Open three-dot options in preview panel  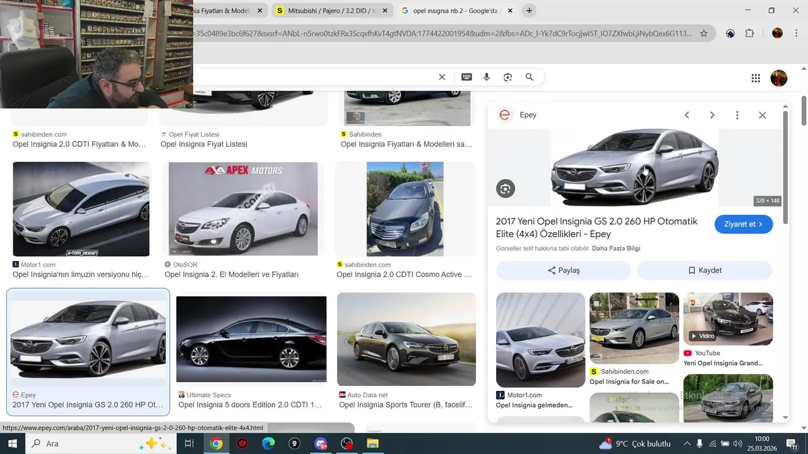pyautogui.click(x=737, y=115)
